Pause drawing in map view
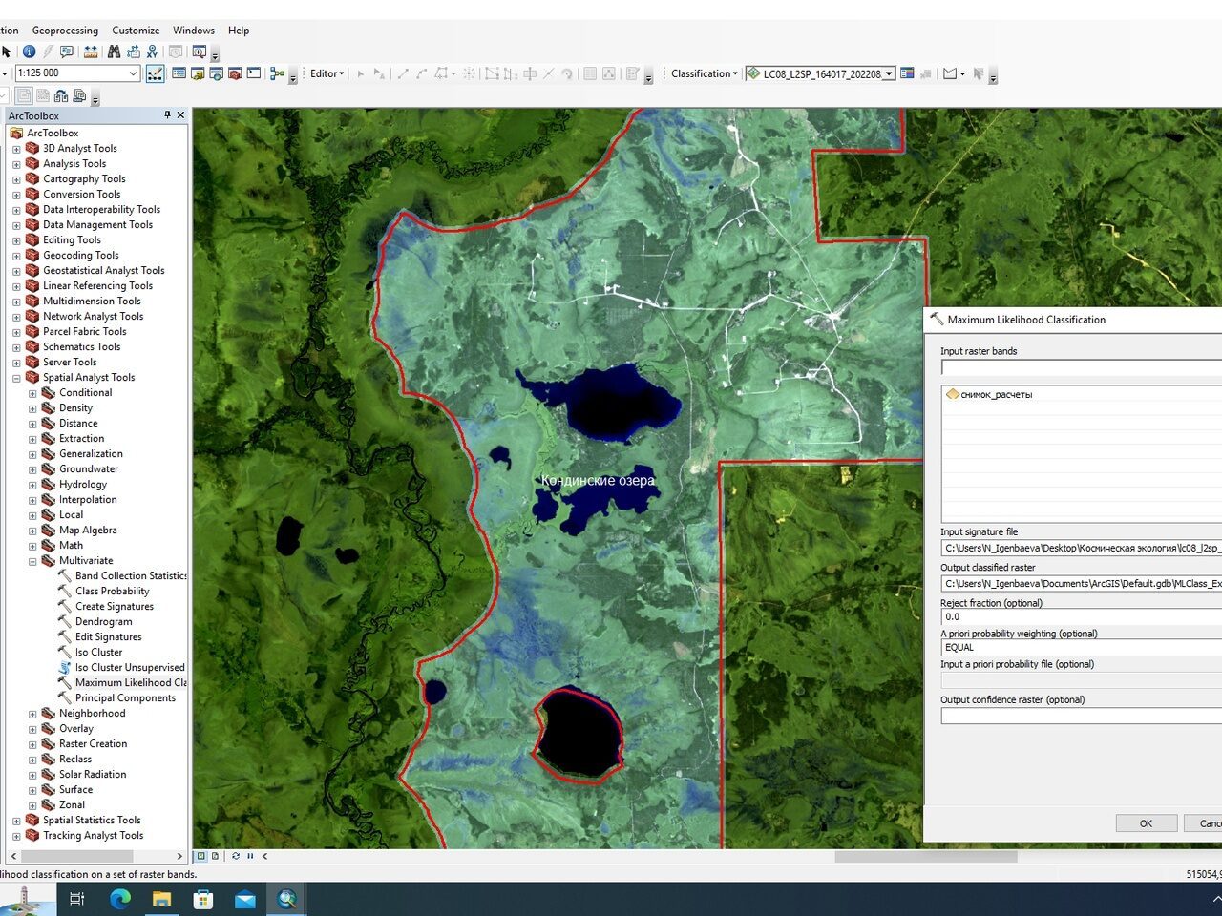The image size is (1222, 916). point(250,856)
